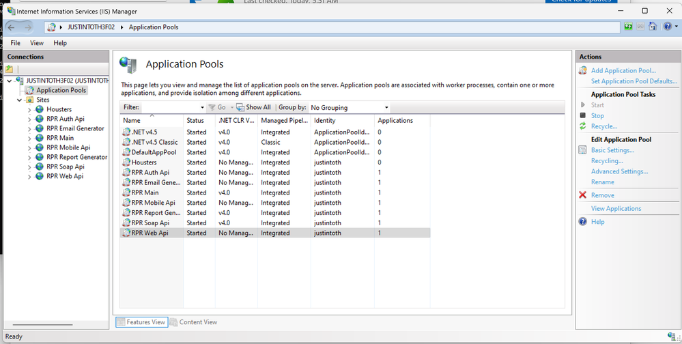This screenshot has width=682, height=344.
Task: Click Set Application Pool Defaults link
Action: click(x=634, y=81)
